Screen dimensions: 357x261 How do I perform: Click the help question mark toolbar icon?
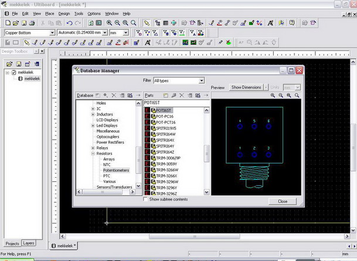pyautogui.click(x=292, y=23)
